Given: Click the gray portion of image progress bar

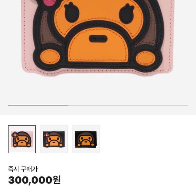Looking at the screenshot, I should [x=128, y=105].
